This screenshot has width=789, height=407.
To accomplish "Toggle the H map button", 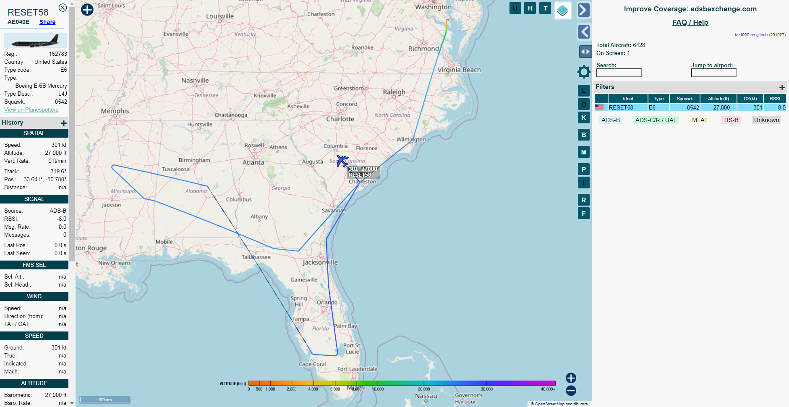I will (530, 8).
